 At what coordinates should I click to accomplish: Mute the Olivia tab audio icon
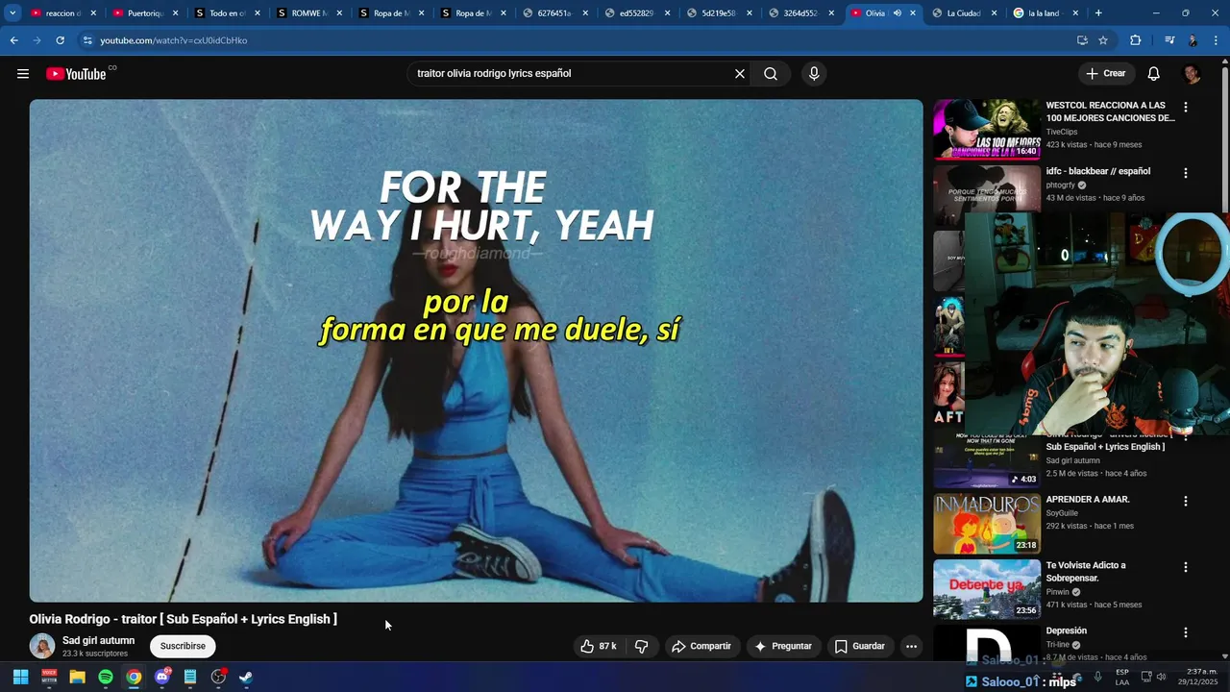pos(897,13)
